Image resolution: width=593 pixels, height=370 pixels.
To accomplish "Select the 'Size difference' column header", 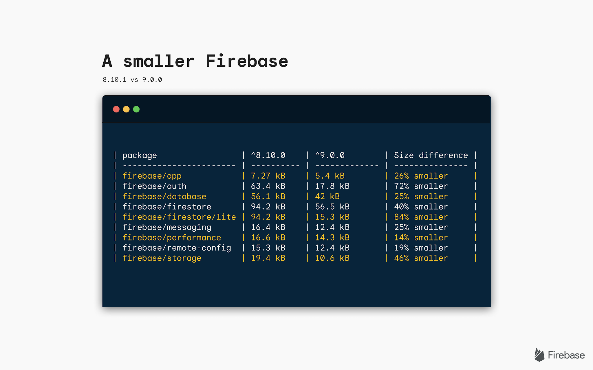I will [431, 156].
